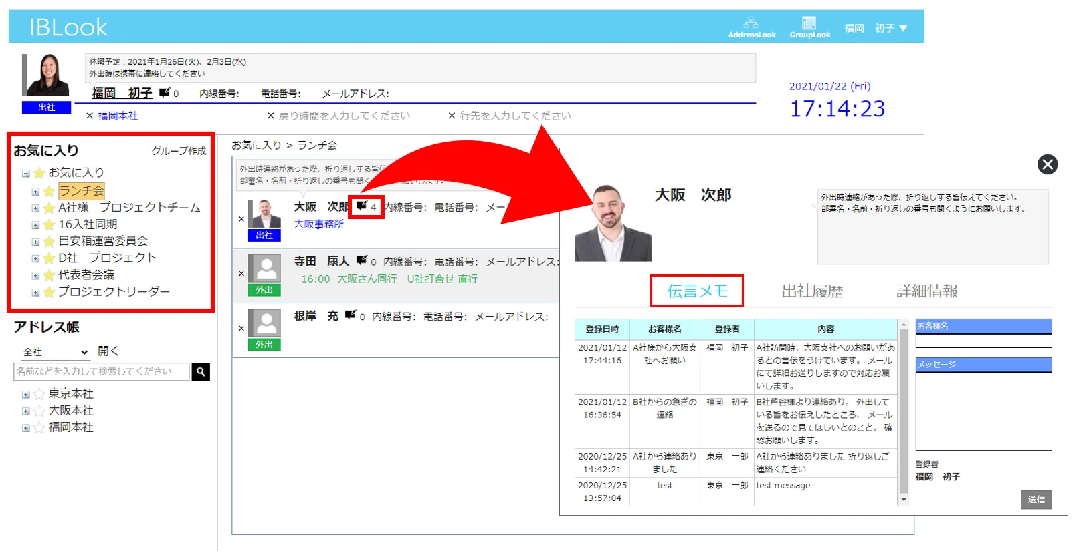Expand the A社様 プロジェクトチーム node

point(35,208)
